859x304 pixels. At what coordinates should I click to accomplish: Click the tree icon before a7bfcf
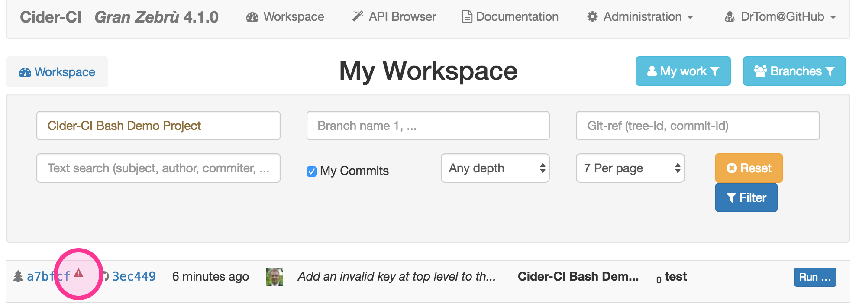(18, 276)
